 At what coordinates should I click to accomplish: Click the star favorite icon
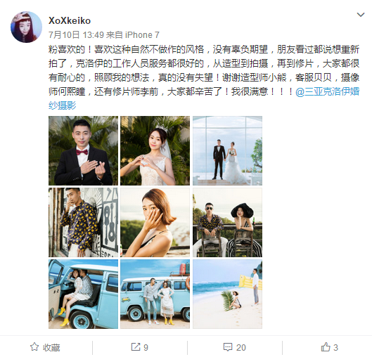[x=34, y=346]
